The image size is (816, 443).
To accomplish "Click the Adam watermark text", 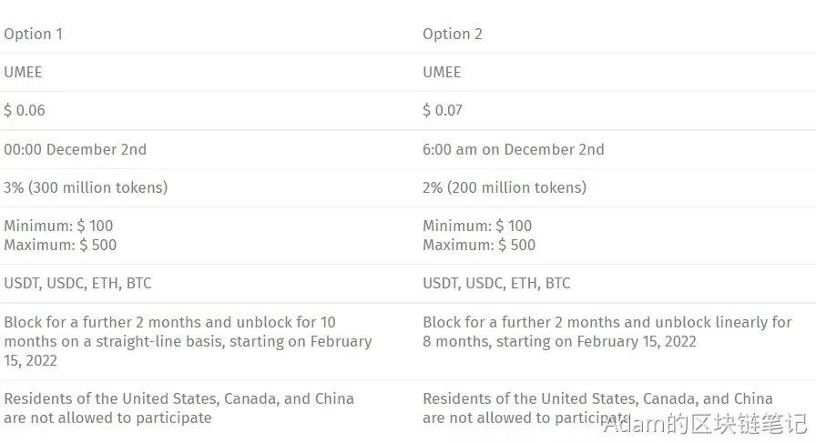I will point(705,424).
